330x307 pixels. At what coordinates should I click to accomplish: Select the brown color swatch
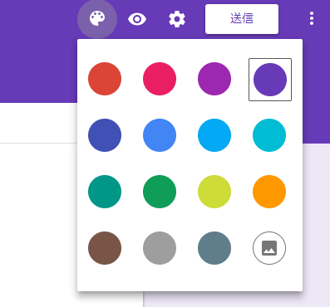click(x=105, y=248)
